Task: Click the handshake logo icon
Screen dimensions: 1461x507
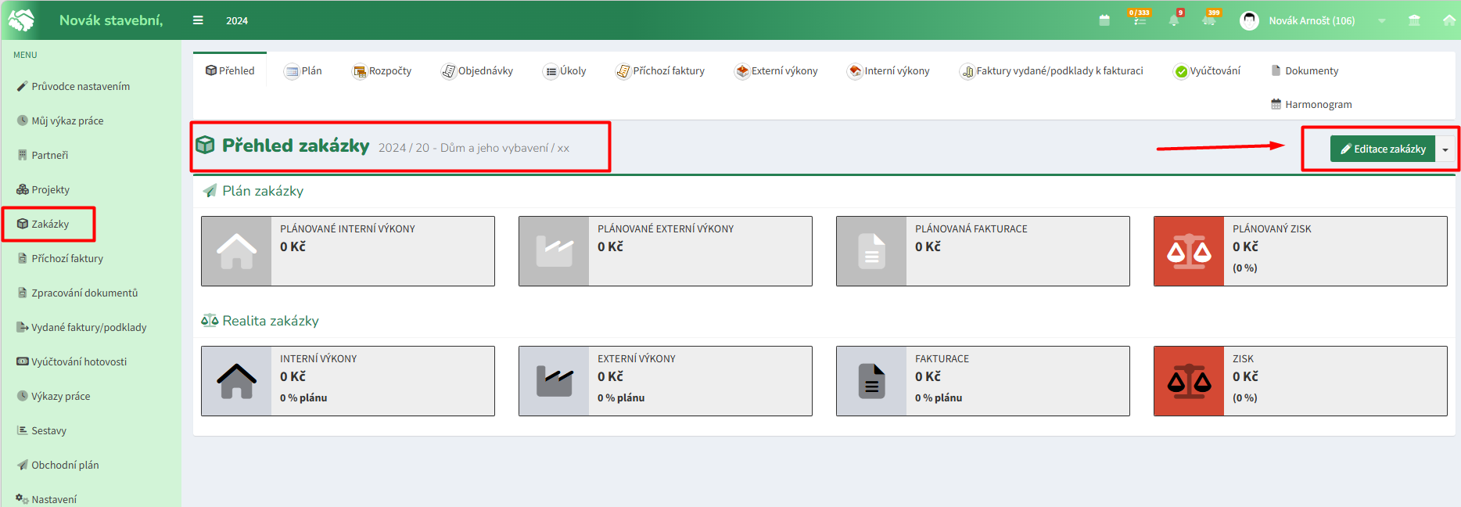Action: (21, 20)
